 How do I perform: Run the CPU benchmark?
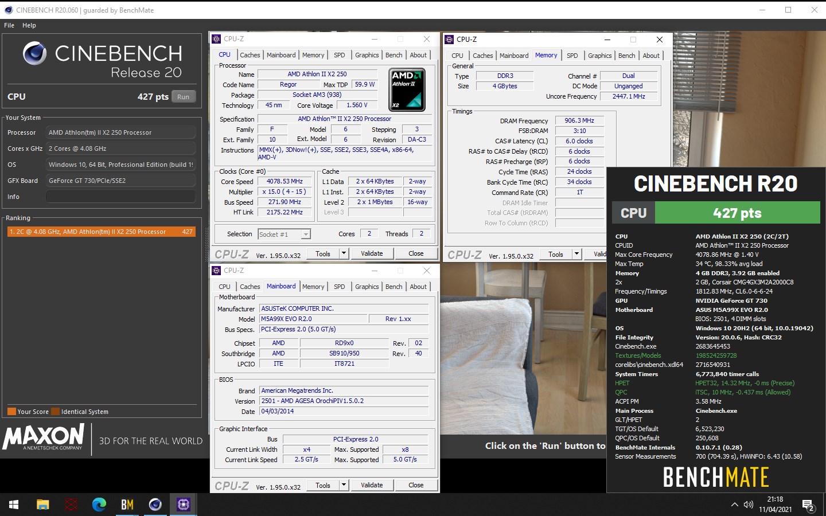click(183, 97)
